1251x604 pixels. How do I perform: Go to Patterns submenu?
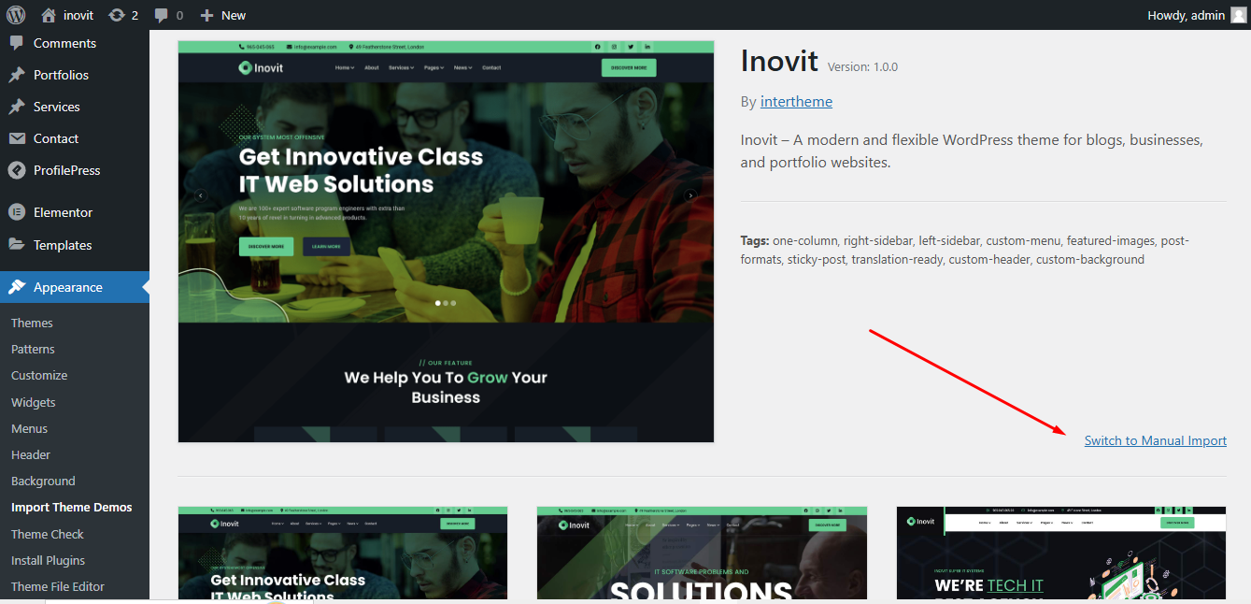[33, 349]
